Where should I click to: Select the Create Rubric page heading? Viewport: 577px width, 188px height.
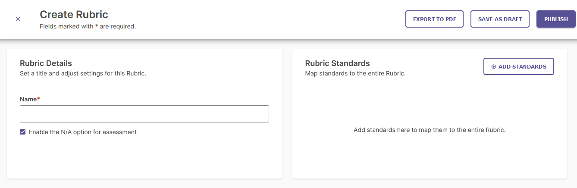(x=74, y=14)
